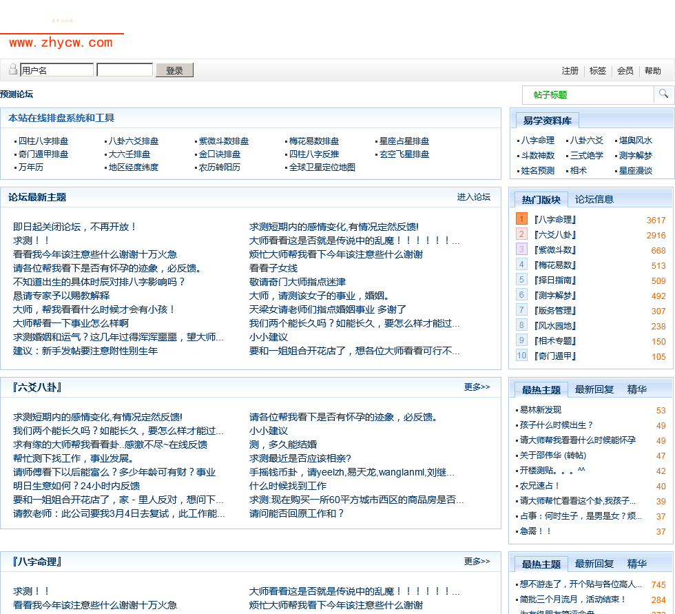Open the 万年历 calendar link
This screenshot has height=614, width=675.
30,167
